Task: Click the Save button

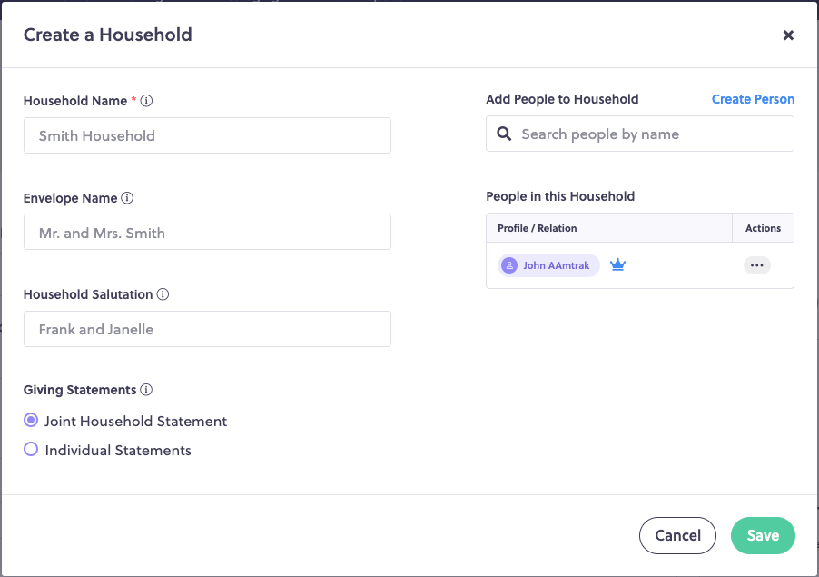Action: (x=763, y=535)
